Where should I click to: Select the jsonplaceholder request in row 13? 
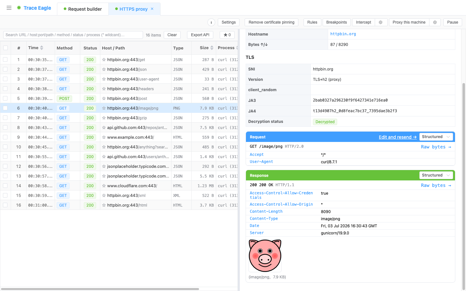119,176
